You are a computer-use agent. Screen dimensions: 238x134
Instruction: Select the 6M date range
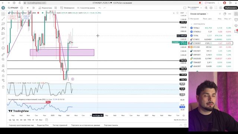(25, 120)
